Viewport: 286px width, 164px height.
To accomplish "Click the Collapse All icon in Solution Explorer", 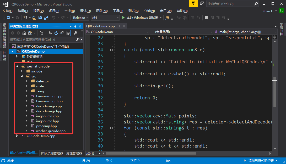I will coord(62,33).
